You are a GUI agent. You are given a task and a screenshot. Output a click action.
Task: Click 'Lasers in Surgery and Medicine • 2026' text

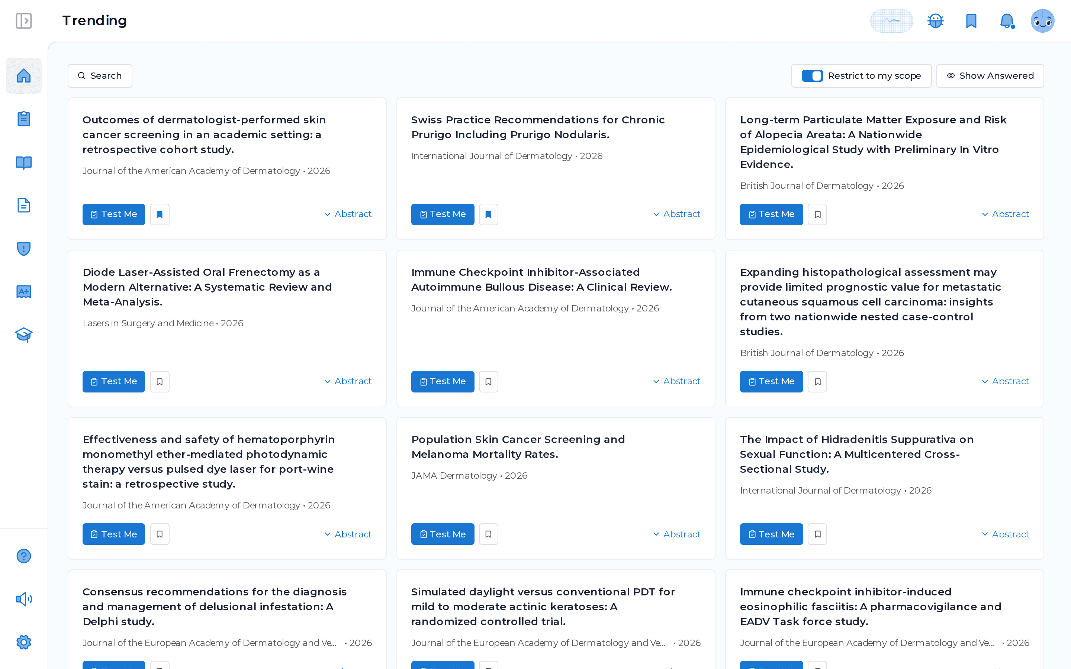[163, 323]
